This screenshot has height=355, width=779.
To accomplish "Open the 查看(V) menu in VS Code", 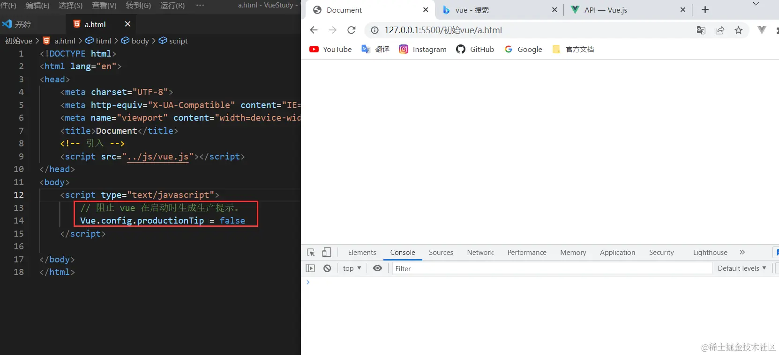I will 104,6.
